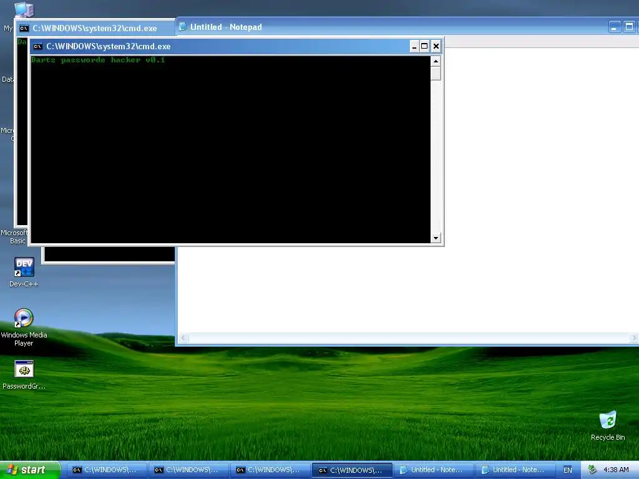Launch Windows Media Player desktop icon
639x479 pixels.
tap(24, 327)
